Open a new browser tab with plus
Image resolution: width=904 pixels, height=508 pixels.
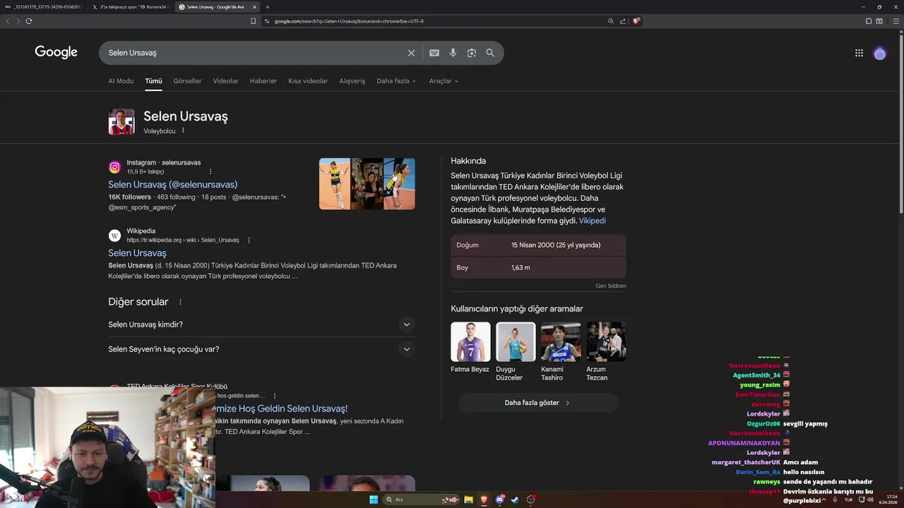pyautogui.click(x=267, y=7)
